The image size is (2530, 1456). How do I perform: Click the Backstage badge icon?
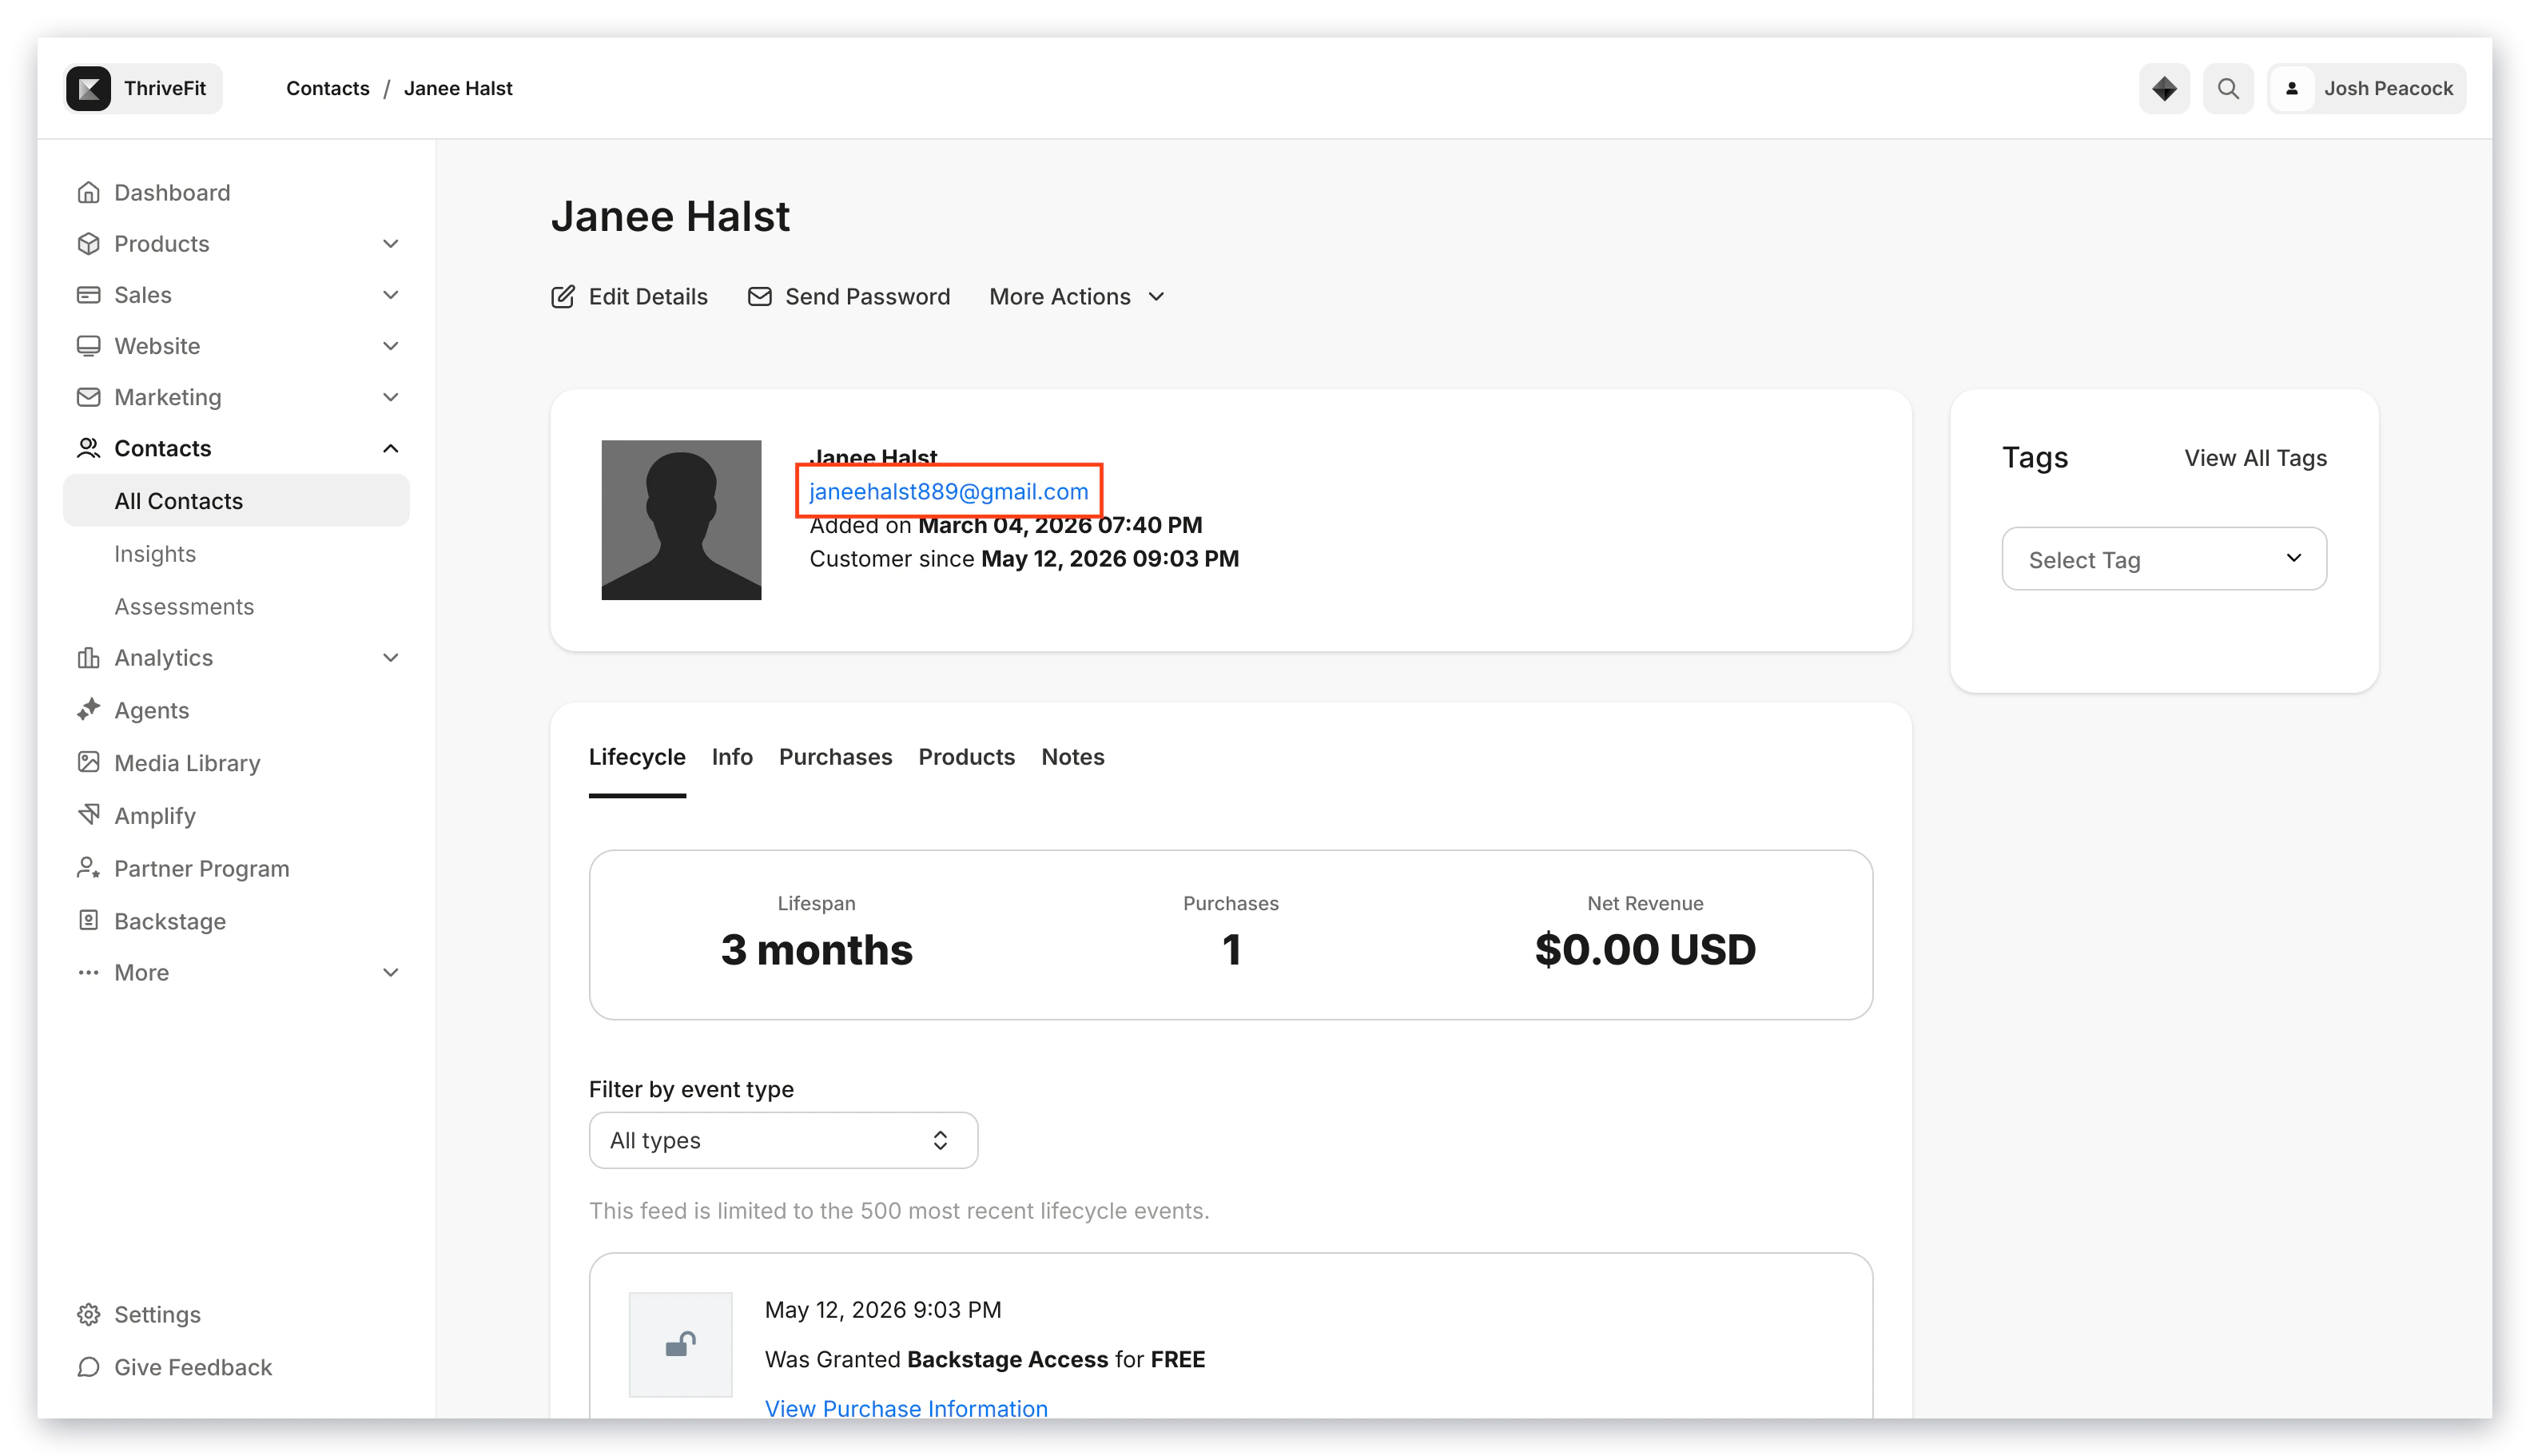89,920
